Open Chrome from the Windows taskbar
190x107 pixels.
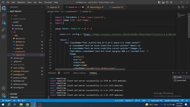[27, 105]
